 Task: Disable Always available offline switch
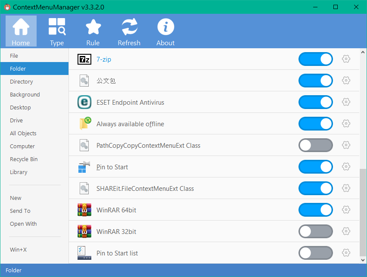pyautogui.click(x=315, y=124)
